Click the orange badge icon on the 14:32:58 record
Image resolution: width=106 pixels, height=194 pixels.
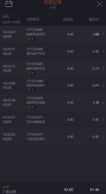[x=29, y=107]
